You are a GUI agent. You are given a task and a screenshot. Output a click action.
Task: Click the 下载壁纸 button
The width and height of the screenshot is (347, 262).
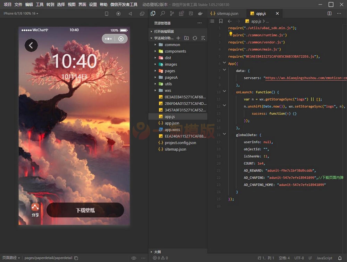click(x=85, y=210)
